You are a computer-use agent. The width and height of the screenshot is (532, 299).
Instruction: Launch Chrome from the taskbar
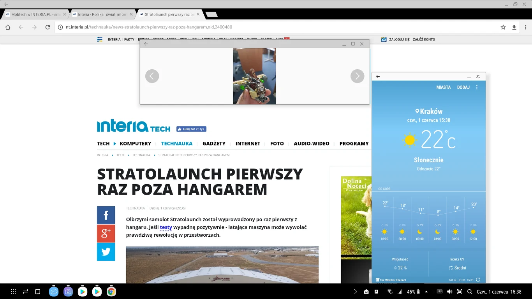(x=111, y=291)
